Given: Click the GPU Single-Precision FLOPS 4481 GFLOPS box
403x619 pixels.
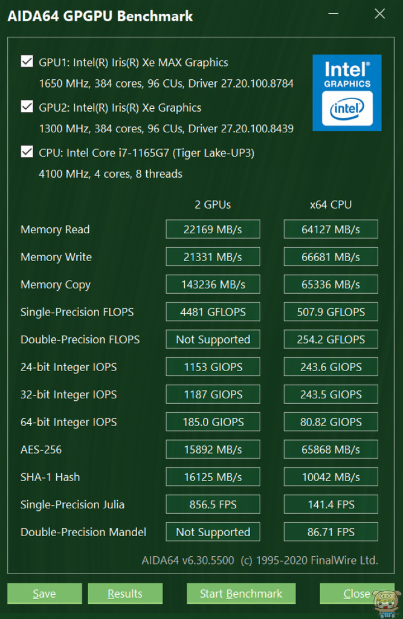Looking at the screenshot, I should pyautogui.click(x=213, y=312).
